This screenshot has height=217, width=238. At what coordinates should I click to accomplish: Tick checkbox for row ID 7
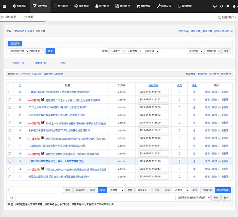[10, 146]
